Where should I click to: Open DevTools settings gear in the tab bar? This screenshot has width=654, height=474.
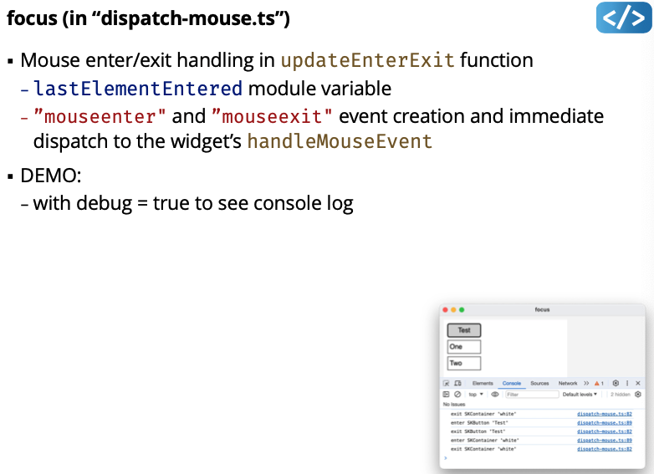point(616,383)
